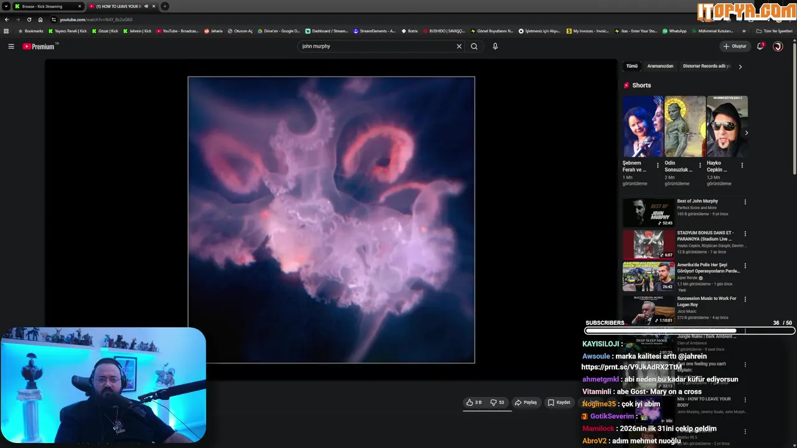Select the Tümü filter chip

coord(632,66)
